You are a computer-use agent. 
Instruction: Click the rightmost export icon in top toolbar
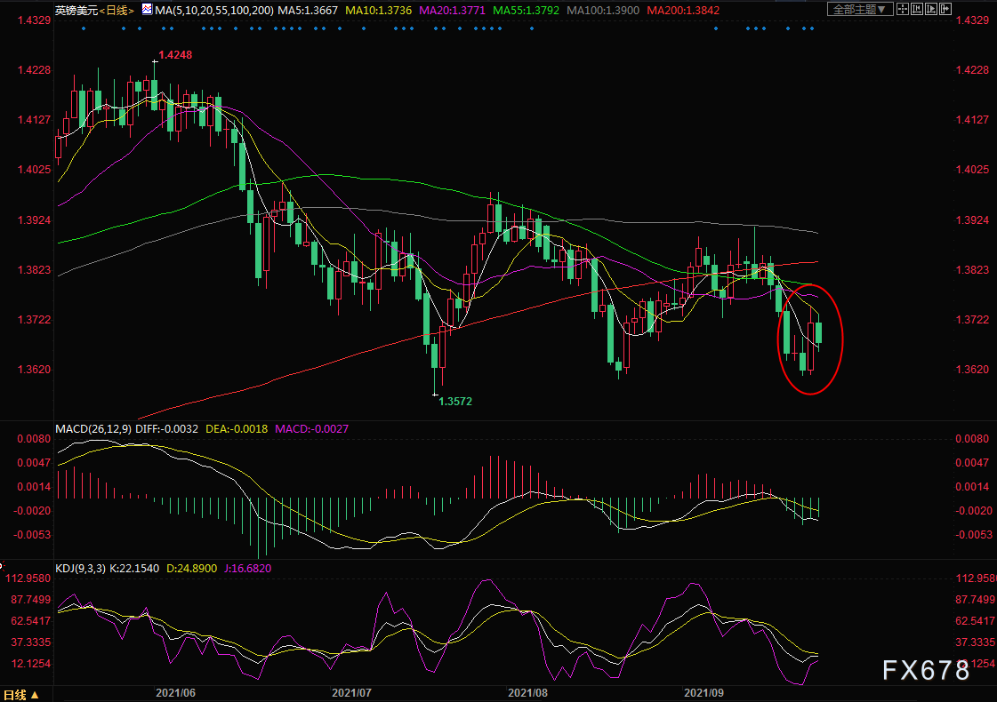point(947,10)
